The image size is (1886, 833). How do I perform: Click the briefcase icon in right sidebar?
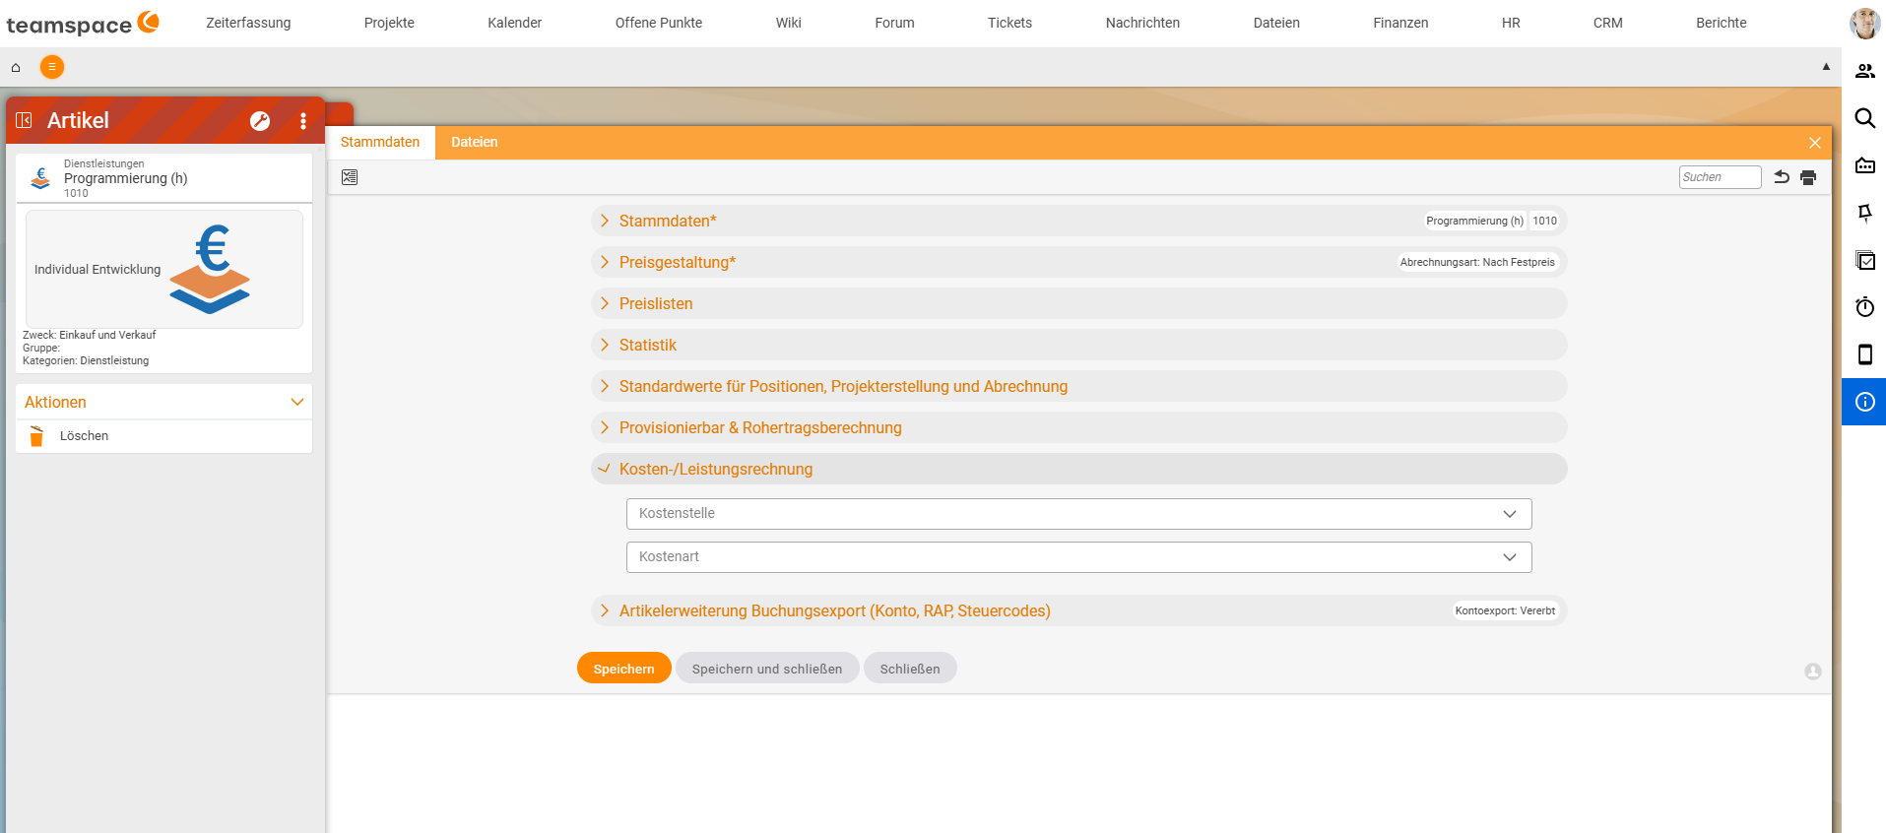(x=1865, y=165)
